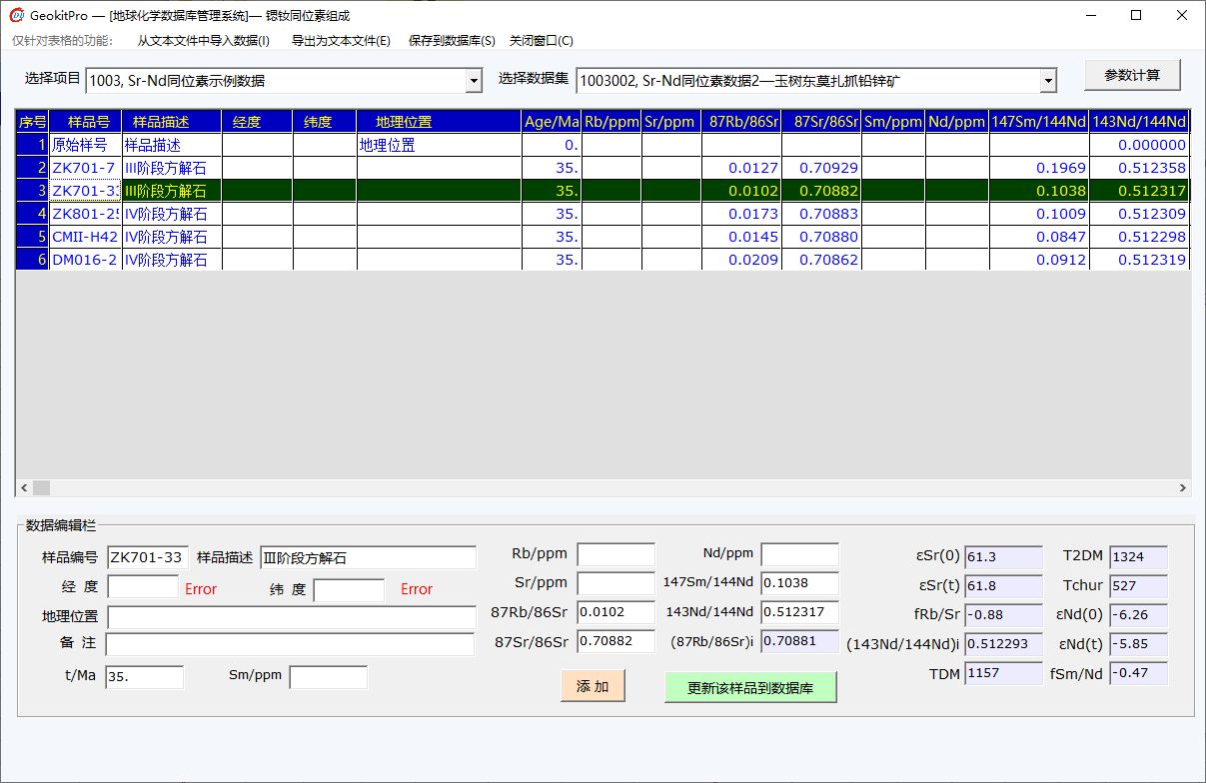The image size is (1206, 783).
Task: Click the Rb/ppm input box
Action: coord(615,554)
